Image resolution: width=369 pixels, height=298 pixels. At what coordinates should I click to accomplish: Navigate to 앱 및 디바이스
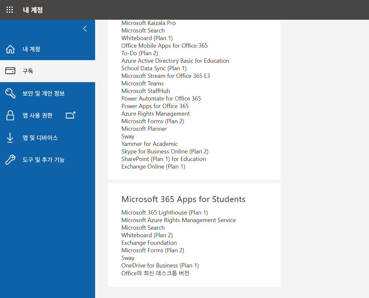(48, 138)
